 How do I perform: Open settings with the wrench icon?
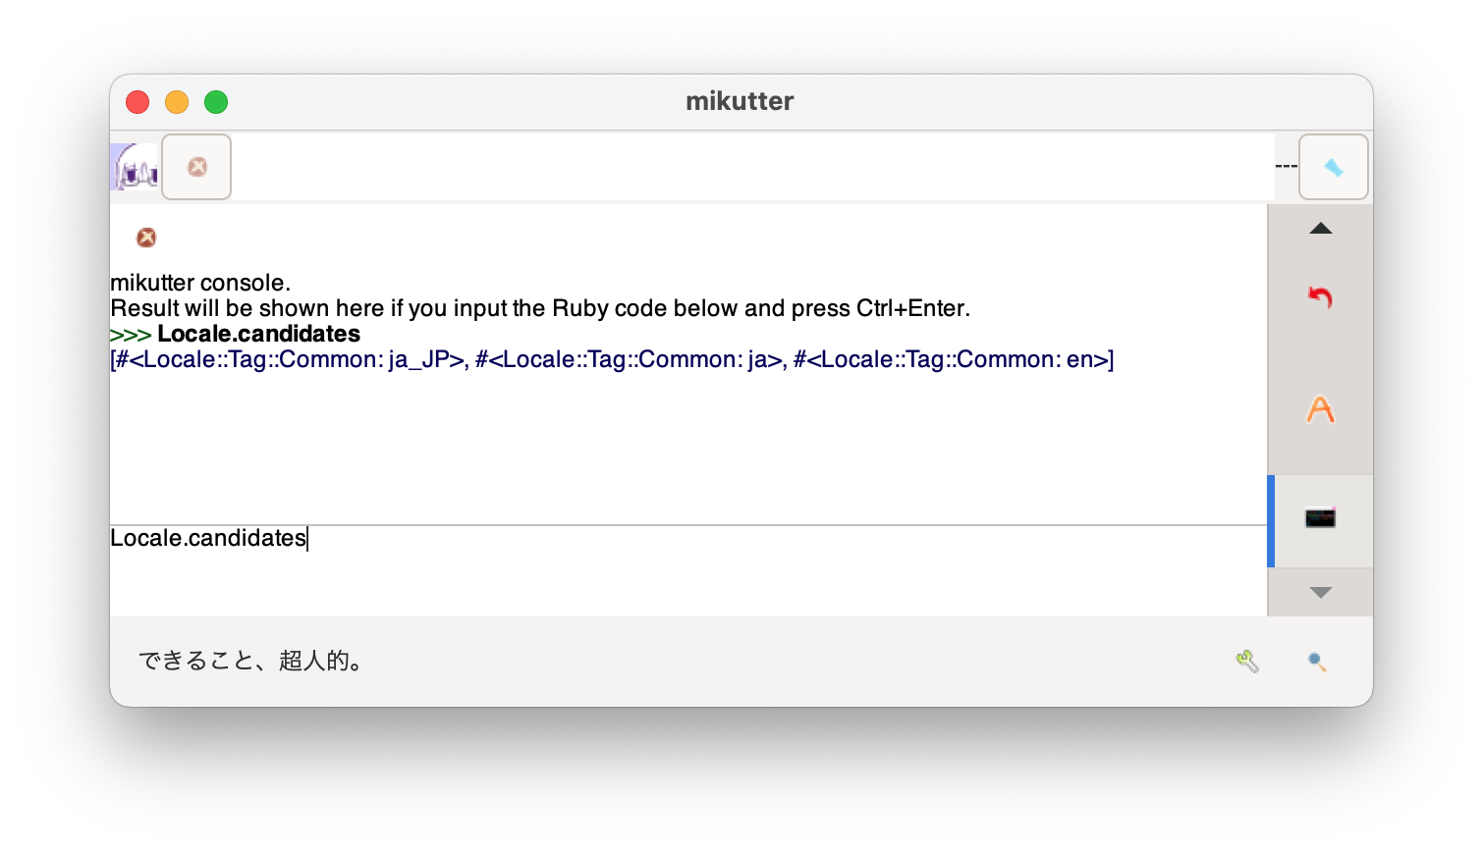point(1247,662)
